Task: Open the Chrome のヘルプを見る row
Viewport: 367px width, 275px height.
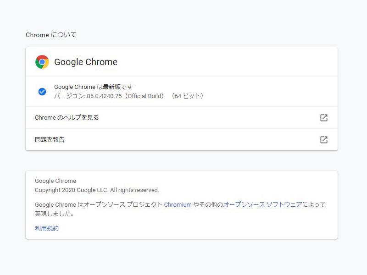Action: click(x=67, y=118)
